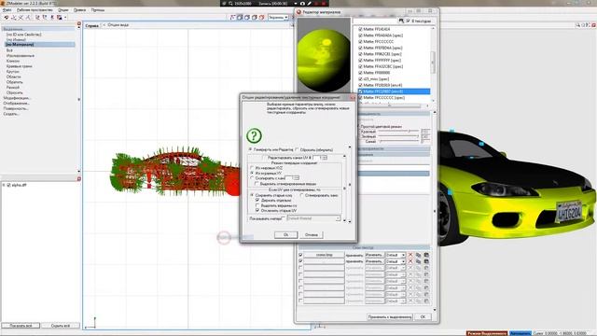Click the material preview sphere
Screen dimensions: 597x336
click(x=324, y=60)
